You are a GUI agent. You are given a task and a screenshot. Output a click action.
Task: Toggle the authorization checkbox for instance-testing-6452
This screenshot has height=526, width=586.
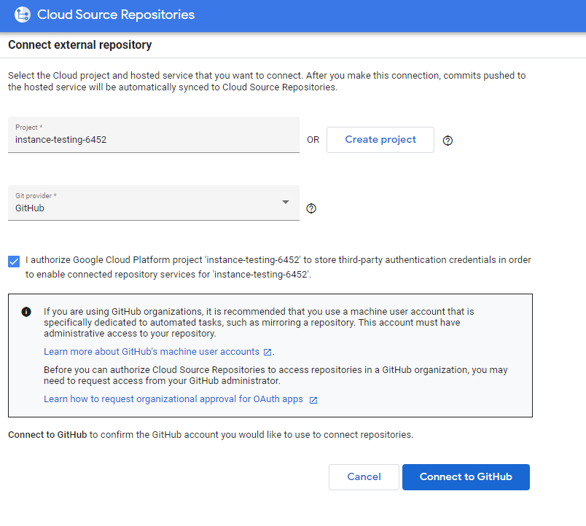[x=14, y=261]
